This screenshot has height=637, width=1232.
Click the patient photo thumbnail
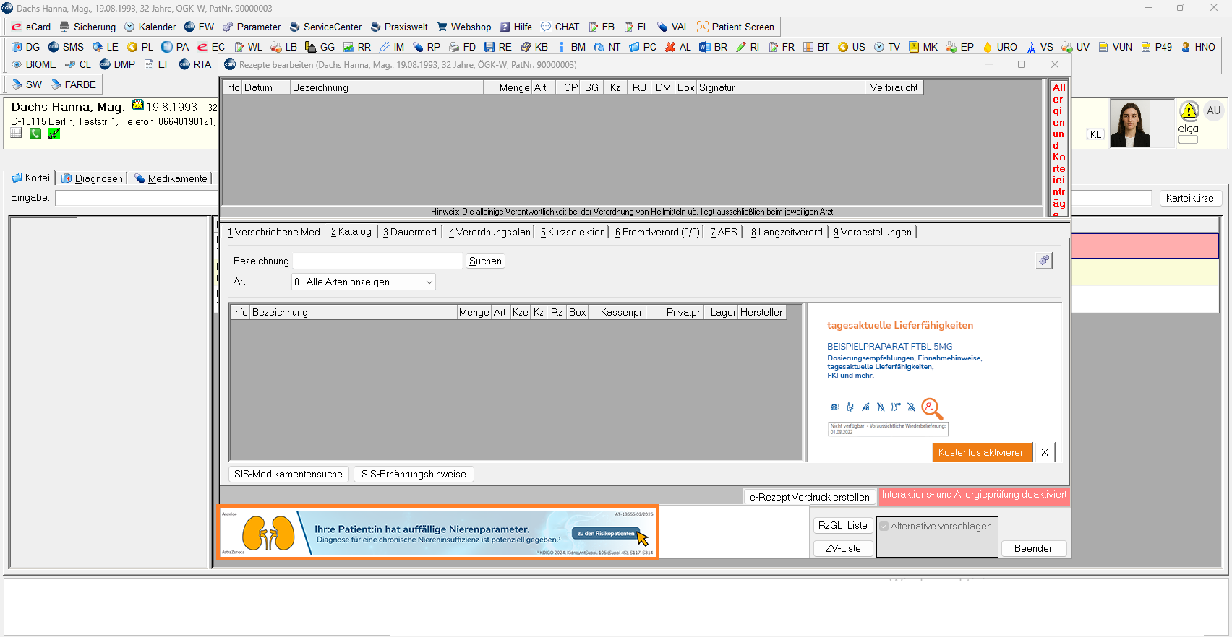(1129, 124)
